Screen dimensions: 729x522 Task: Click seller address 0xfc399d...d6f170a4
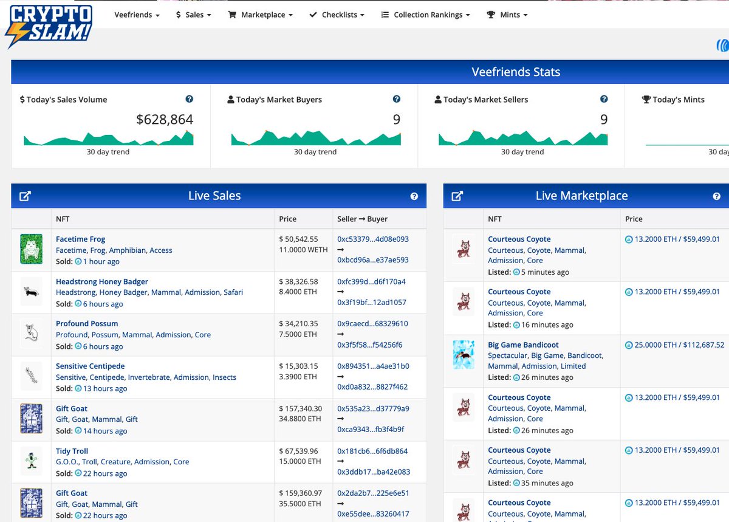pyautogui.click(x=372, y=282)
